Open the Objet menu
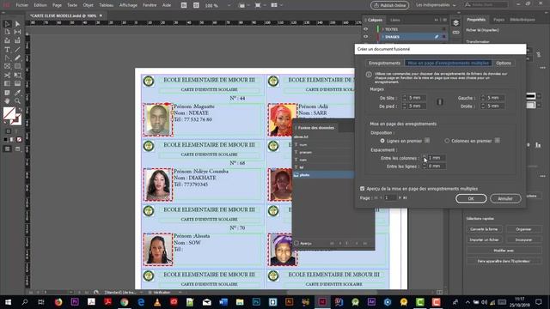The width and height of the screenshot is (550, 309). tap(88, 5)
